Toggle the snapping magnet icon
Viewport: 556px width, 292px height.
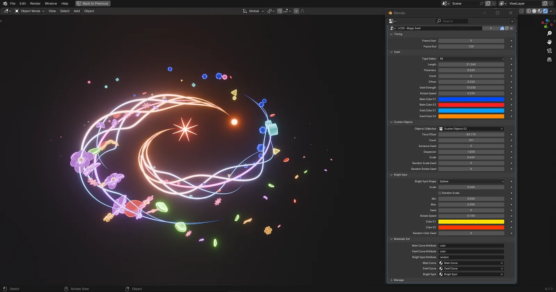coord(279,11)
